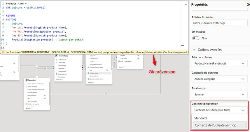Click the calculated column icon beside Spanish product Name

tap(88, 79)
